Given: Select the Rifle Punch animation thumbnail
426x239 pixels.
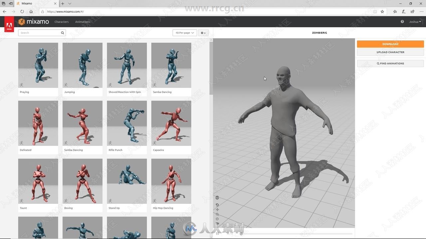Looking at the screenshot, I should pos(127,123).
